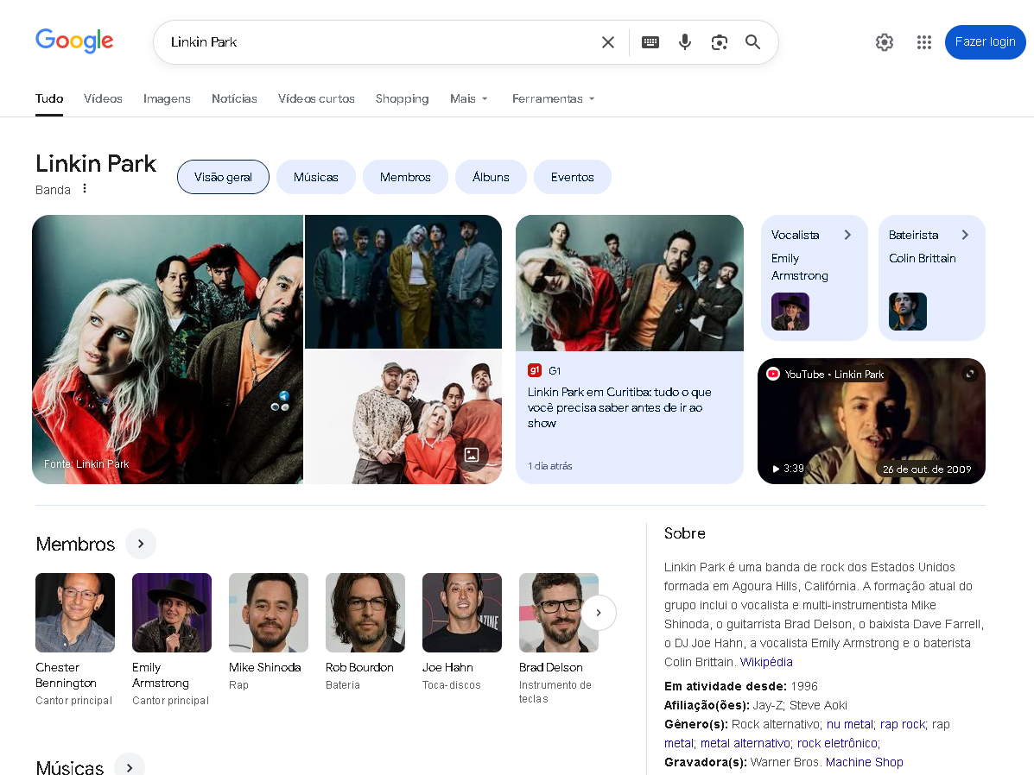Image resolution: width=1034 pixels, height=775 pixels.
Task: Select the Tudo tab
Action: tap(49, 98)
